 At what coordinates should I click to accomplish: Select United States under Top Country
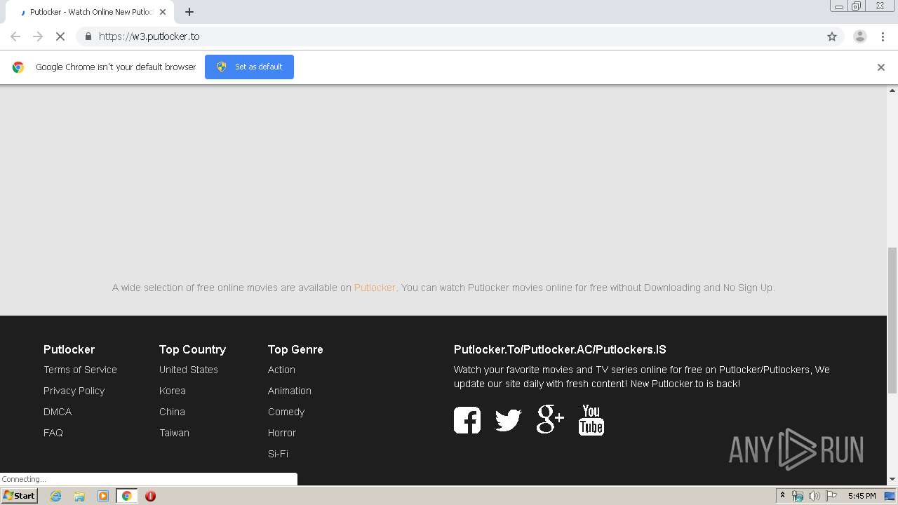189,370
